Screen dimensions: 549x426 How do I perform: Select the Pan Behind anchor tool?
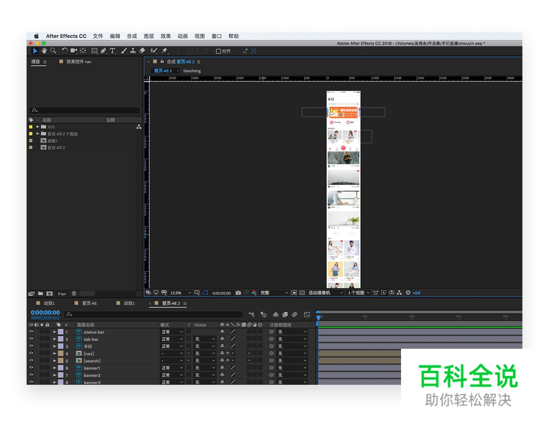[83, 51]
